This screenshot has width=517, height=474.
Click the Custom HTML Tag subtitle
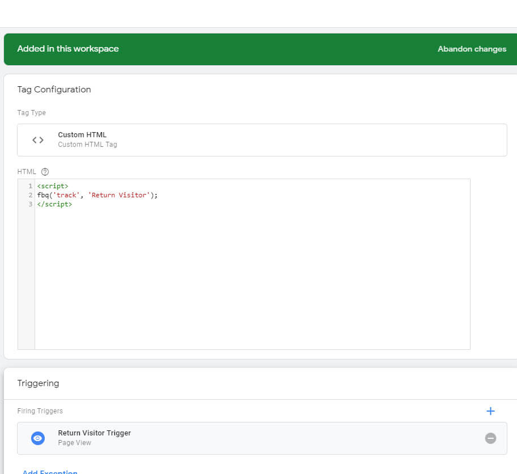click(x=87, y=145)
